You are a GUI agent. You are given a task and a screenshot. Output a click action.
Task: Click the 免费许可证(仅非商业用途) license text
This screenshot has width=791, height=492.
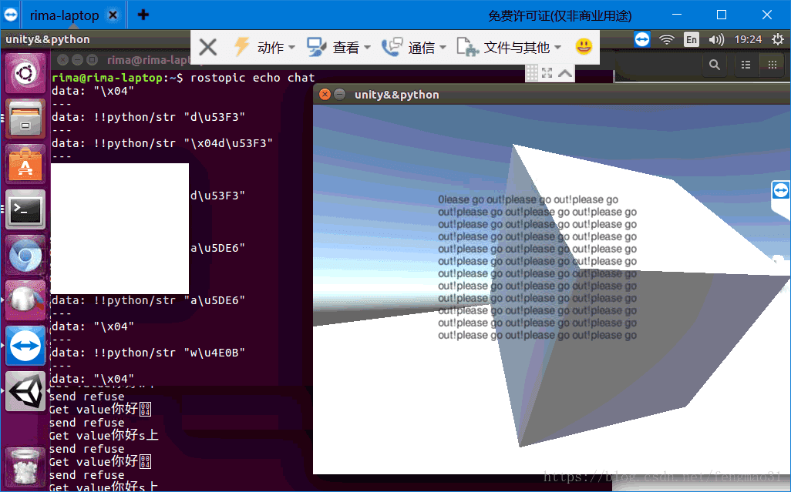pos(560,15)
